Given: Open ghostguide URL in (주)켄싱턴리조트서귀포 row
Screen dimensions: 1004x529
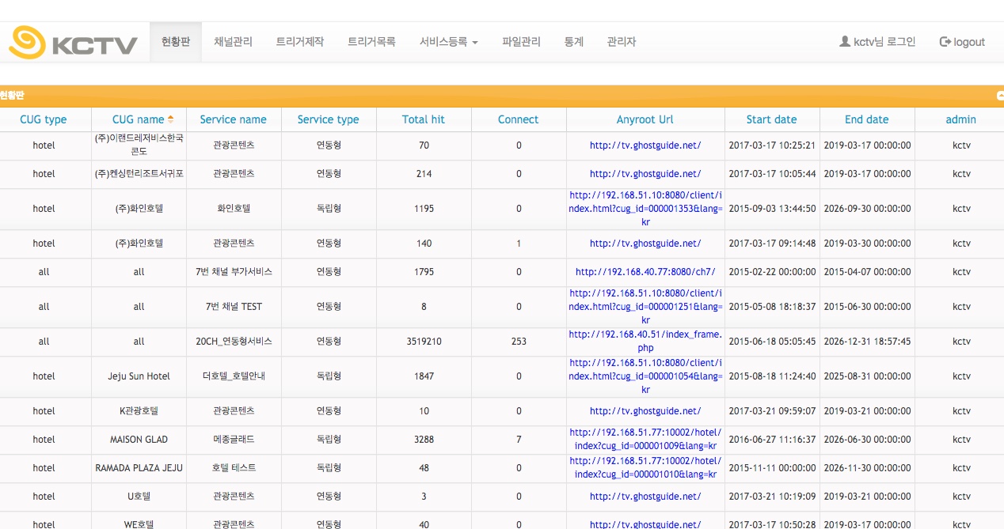Looking at the screenshot, I should pyautogui.click(x=645, y=174).
